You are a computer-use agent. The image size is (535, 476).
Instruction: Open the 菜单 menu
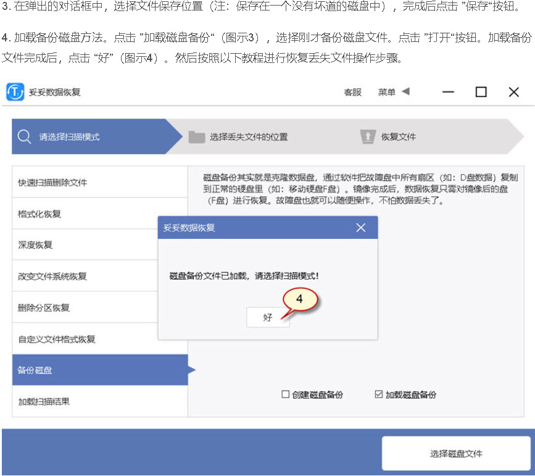tap(386, 92)
